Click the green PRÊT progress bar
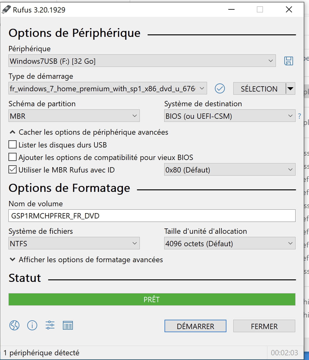This screenshot has height=360, width=309. pos(152,299)
